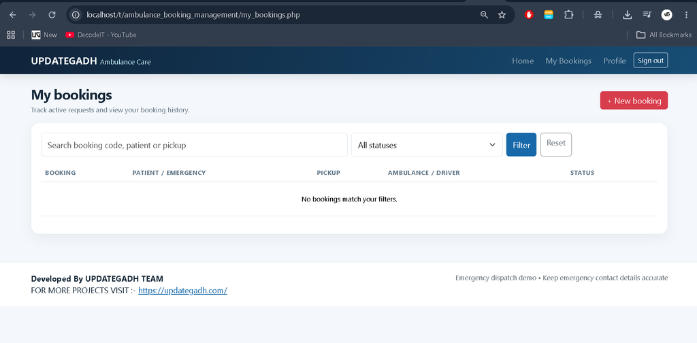Viewport: 697px width, 343px height.
Task: Open the browser profile avatar
Action: point(666,15)
